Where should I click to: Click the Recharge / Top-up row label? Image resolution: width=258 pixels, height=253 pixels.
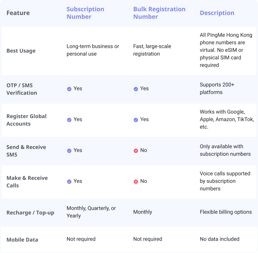point(30,213)
